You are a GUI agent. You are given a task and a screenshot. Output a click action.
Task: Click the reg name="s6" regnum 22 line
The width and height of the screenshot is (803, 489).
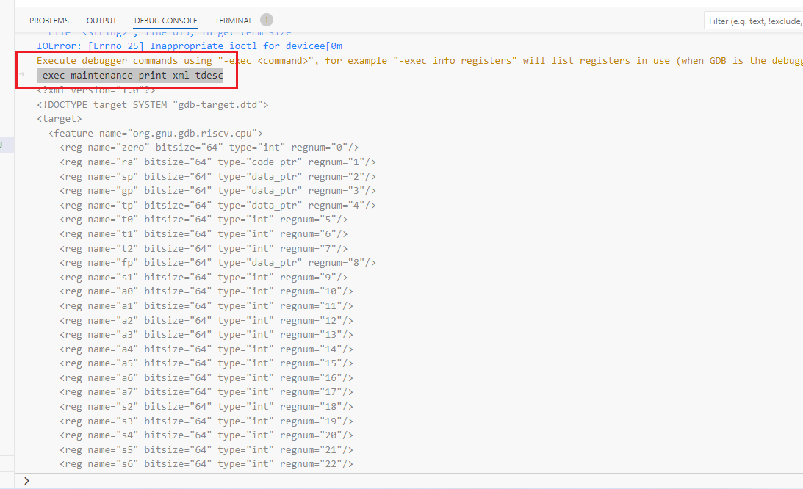[x=206, y=463]
